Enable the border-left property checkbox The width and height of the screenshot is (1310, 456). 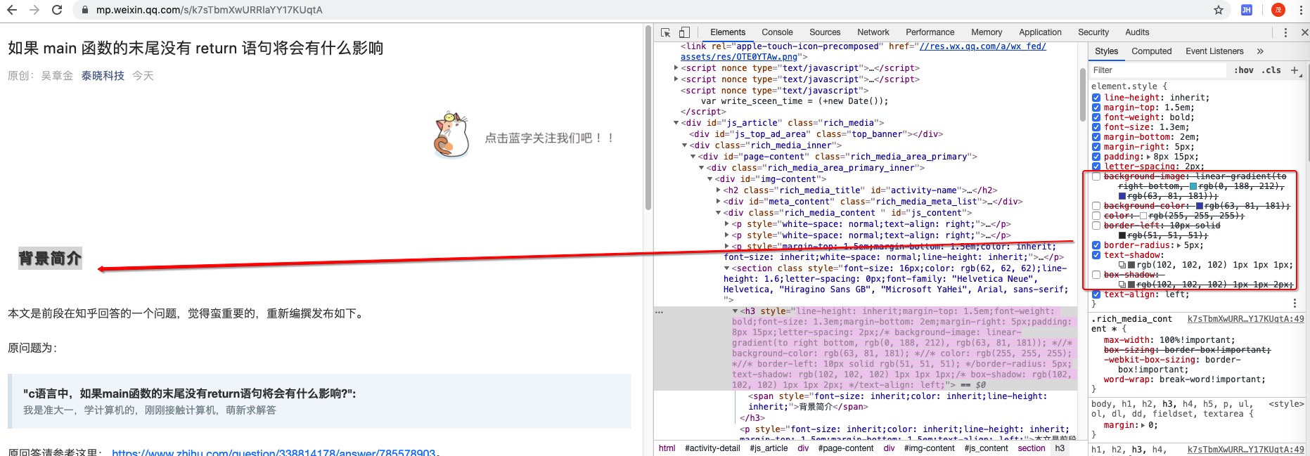click(1096, 226)
